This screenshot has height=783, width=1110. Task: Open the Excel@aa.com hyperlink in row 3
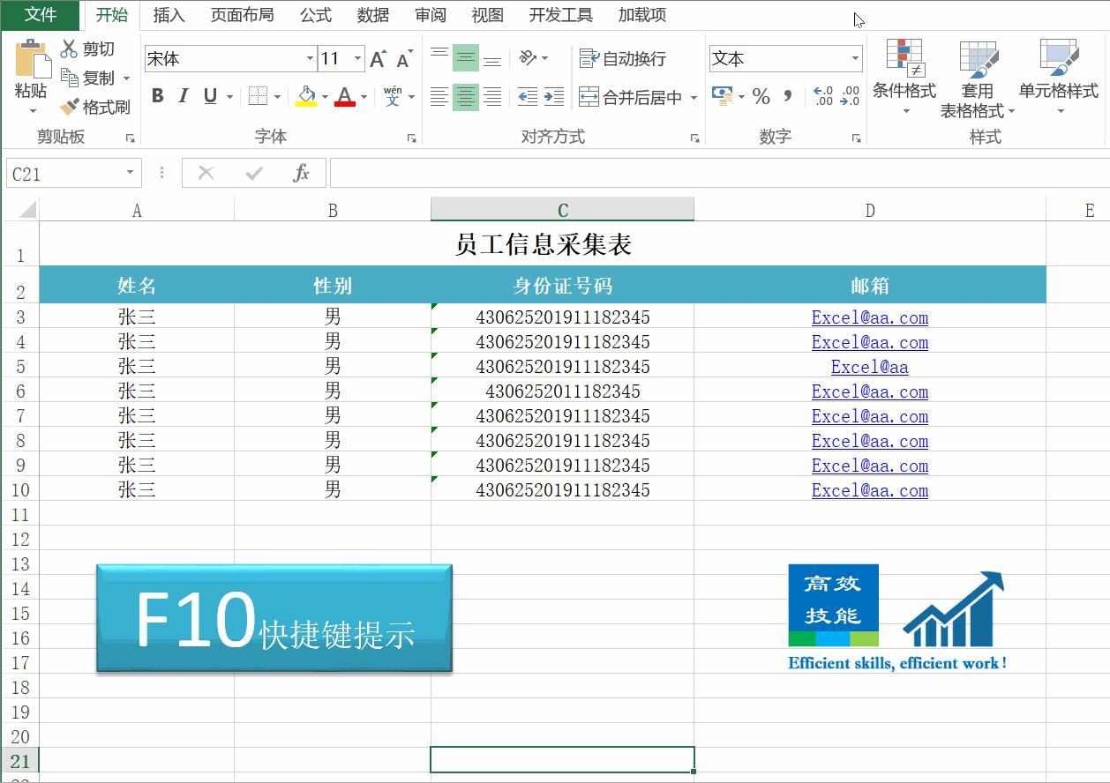tap(869, 317)
